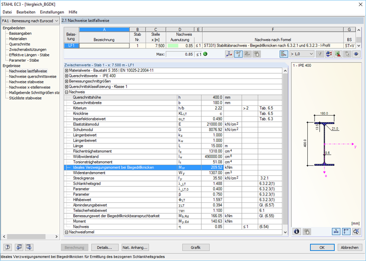Viewport: 366px width, 261px height.
Task: Collapse the 'Nachweis' node
Action: [x=66, y=92]
